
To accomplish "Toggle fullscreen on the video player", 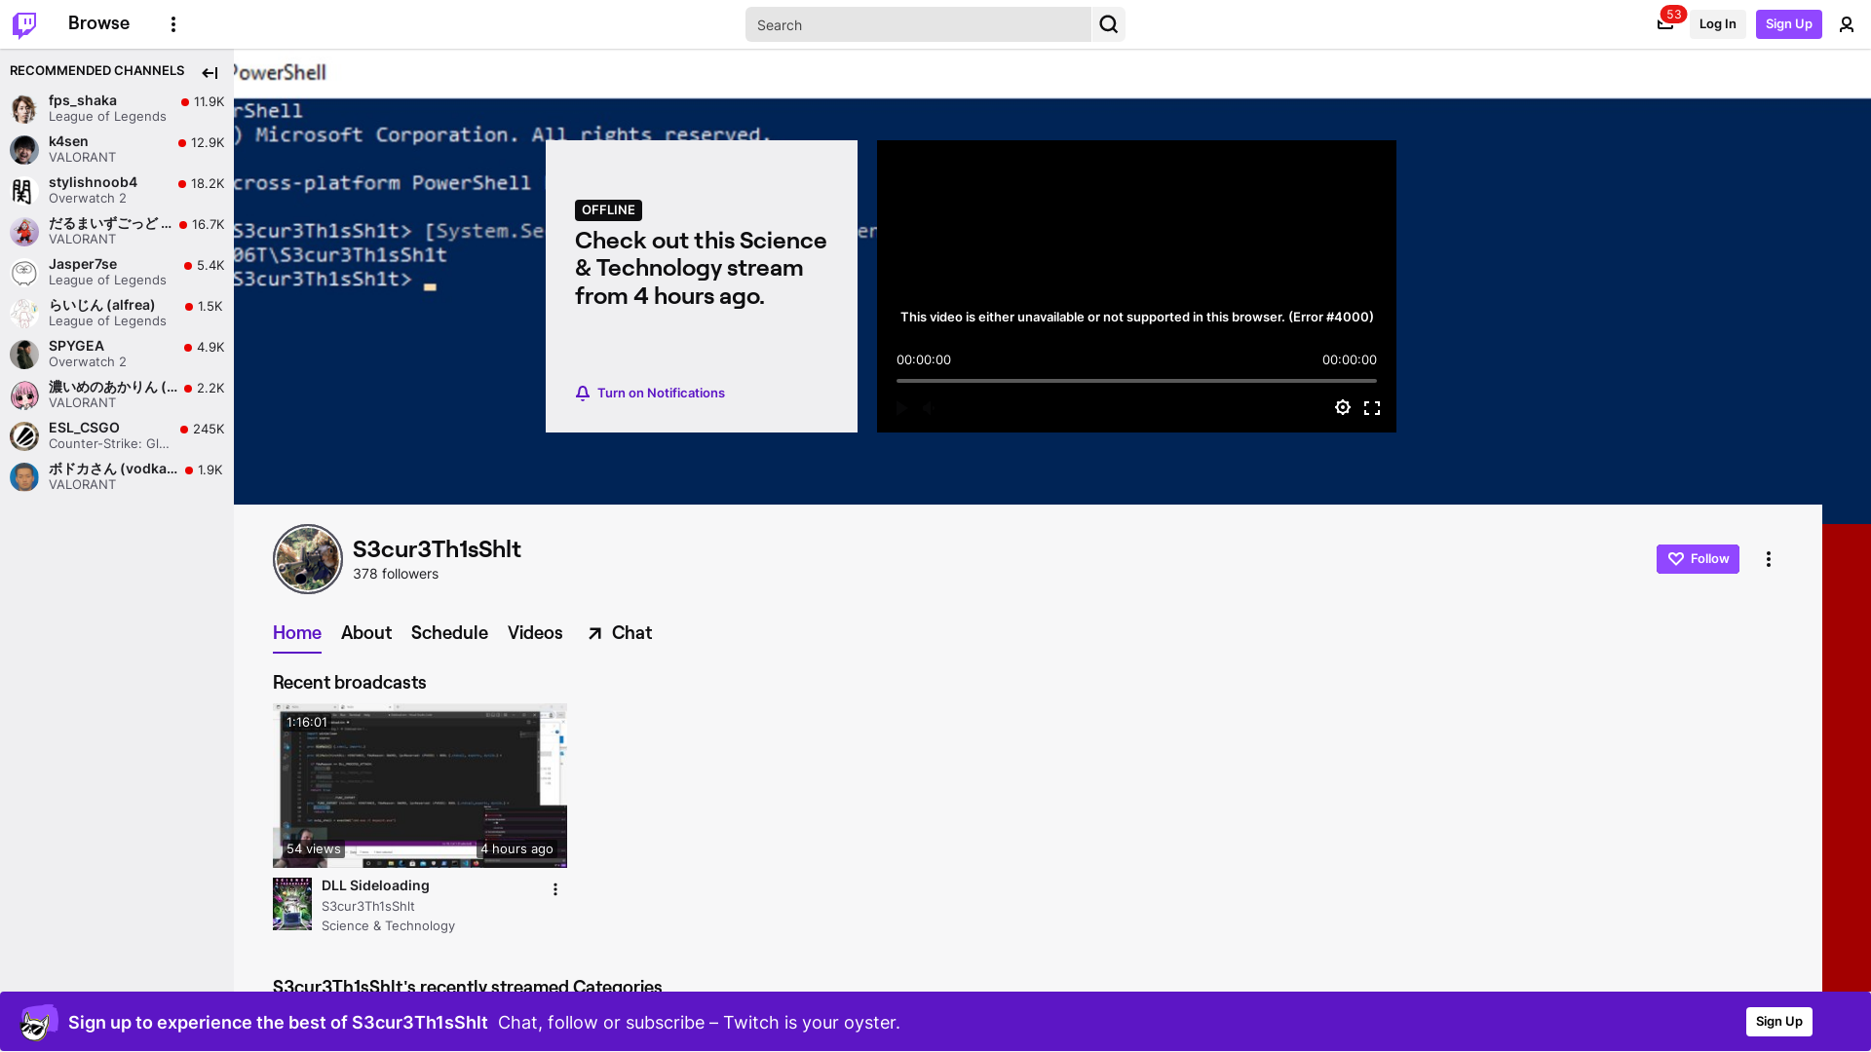I will point(1372,407).
